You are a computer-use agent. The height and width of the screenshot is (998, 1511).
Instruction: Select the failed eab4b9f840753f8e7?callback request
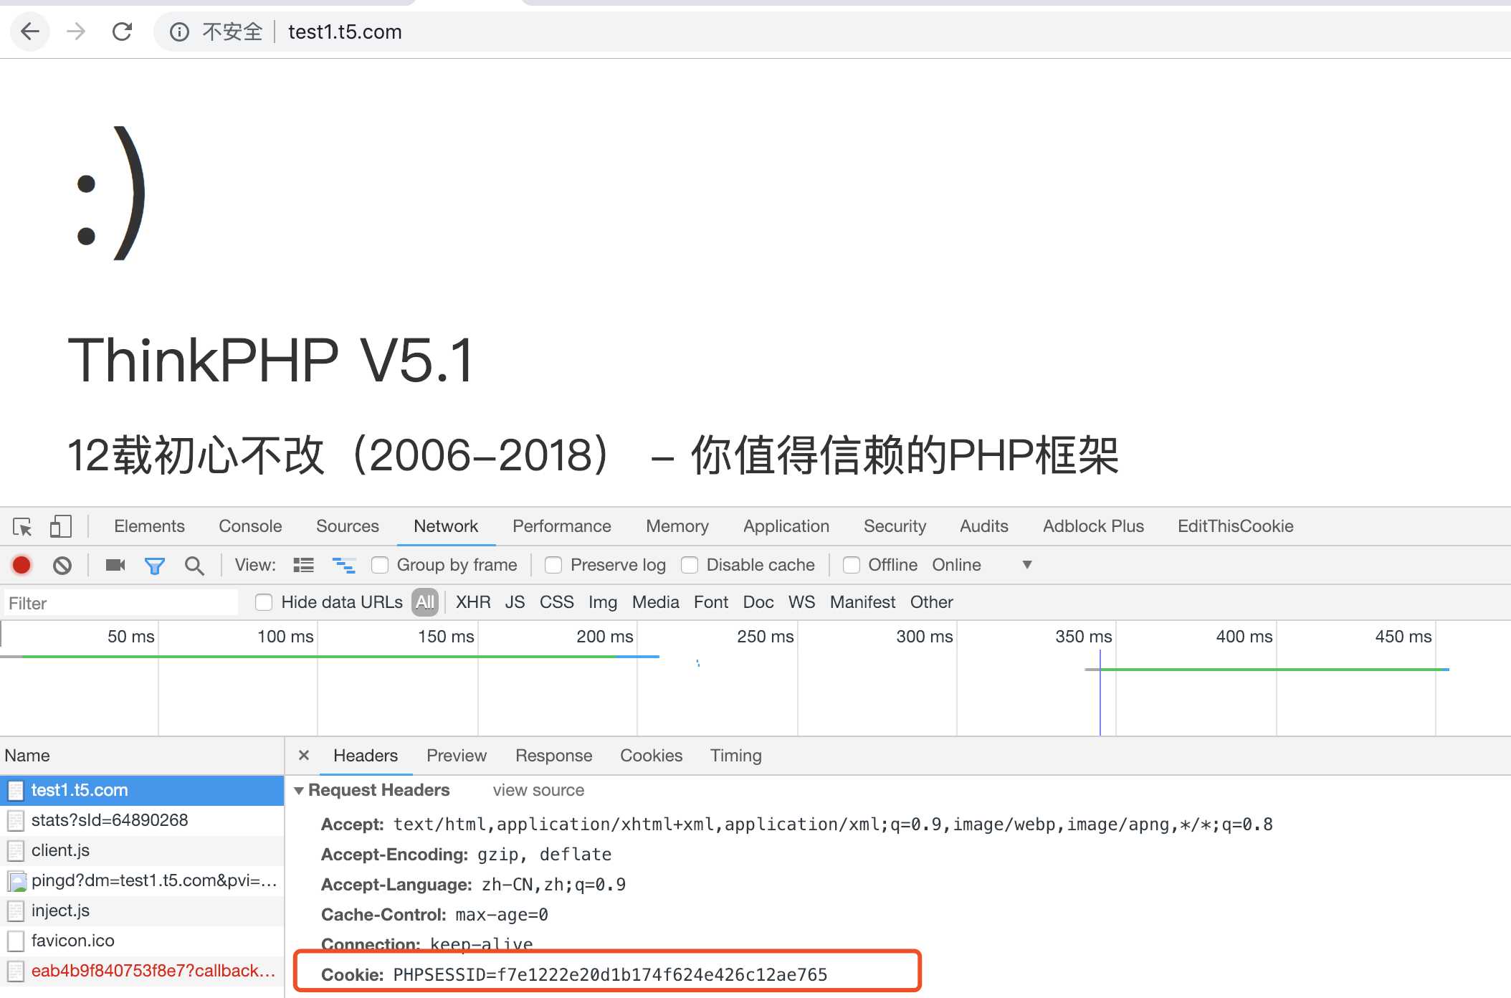(x=142, y=971)
